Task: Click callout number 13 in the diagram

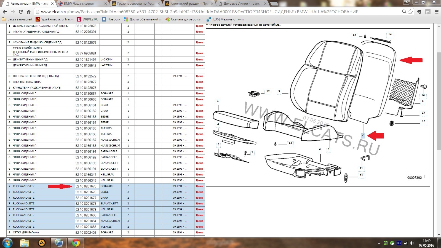Action: [290, 143]
